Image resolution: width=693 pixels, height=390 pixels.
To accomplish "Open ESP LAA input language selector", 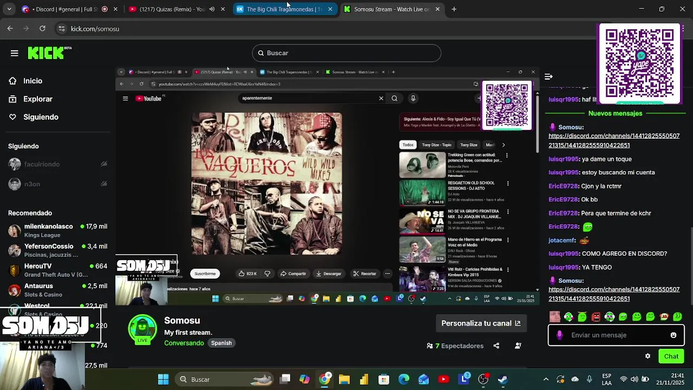I will pyautogui.click(x=607, y=379).
